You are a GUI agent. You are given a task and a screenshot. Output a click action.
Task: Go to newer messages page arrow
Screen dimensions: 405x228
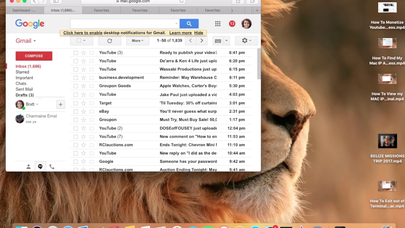pos(190,41)
